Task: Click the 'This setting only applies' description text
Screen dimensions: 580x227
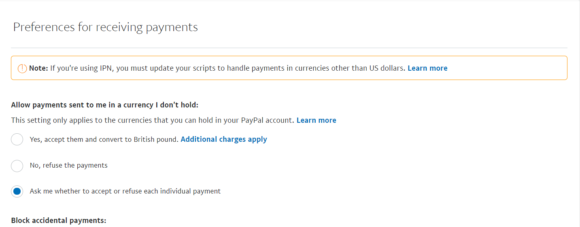Action: 152,120
